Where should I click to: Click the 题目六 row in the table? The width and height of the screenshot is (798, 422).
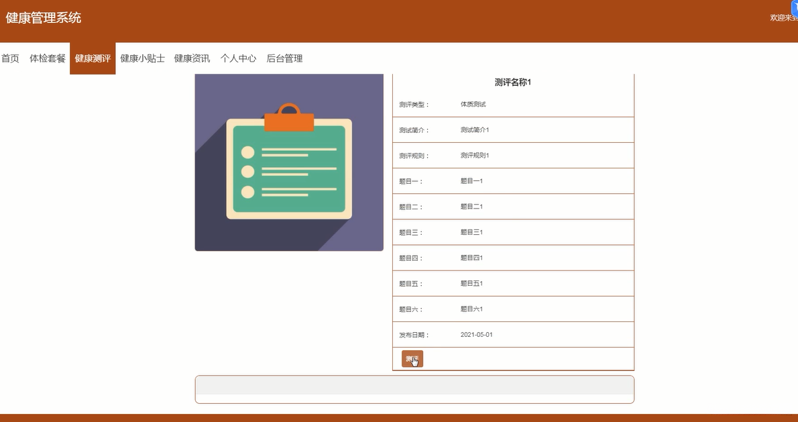click(x=512, y=309)
